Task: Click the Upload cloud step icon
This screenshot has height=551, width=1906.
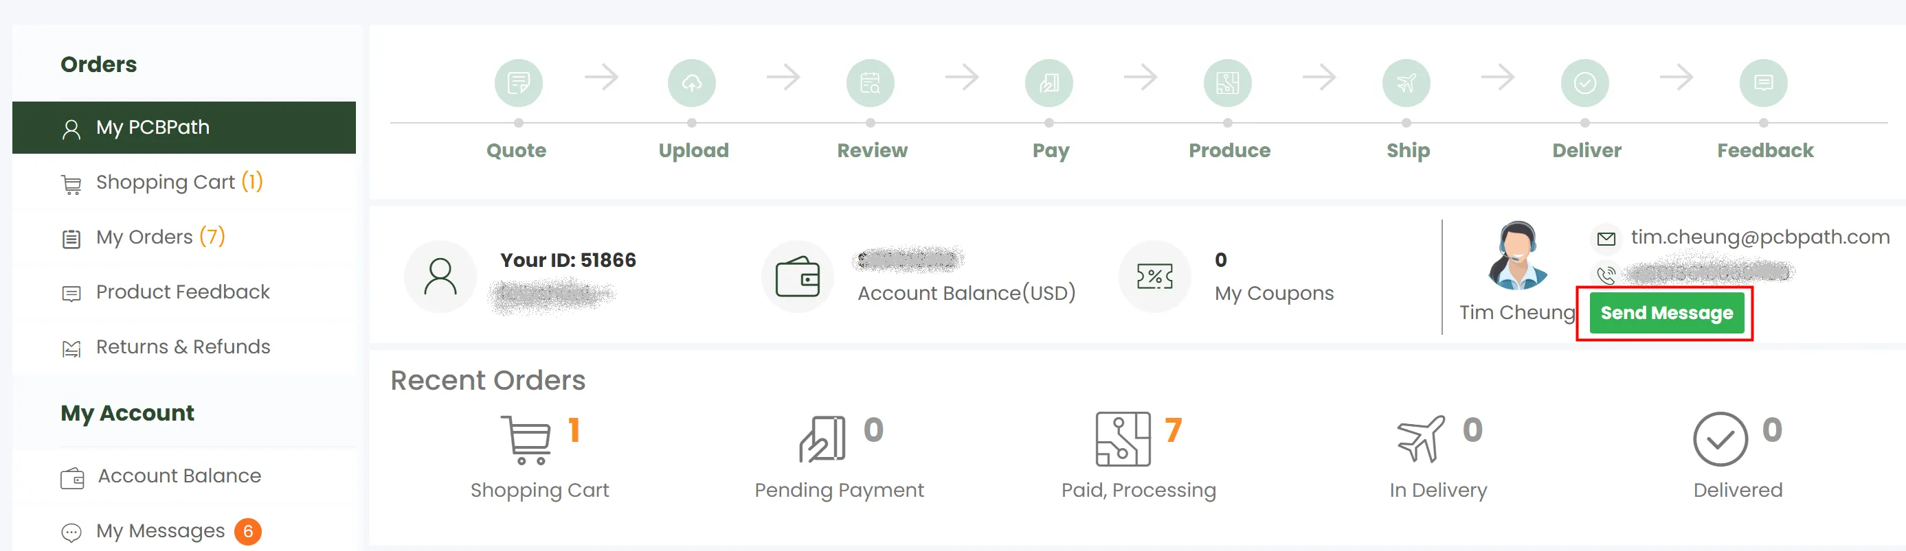Action: point(691,83)
